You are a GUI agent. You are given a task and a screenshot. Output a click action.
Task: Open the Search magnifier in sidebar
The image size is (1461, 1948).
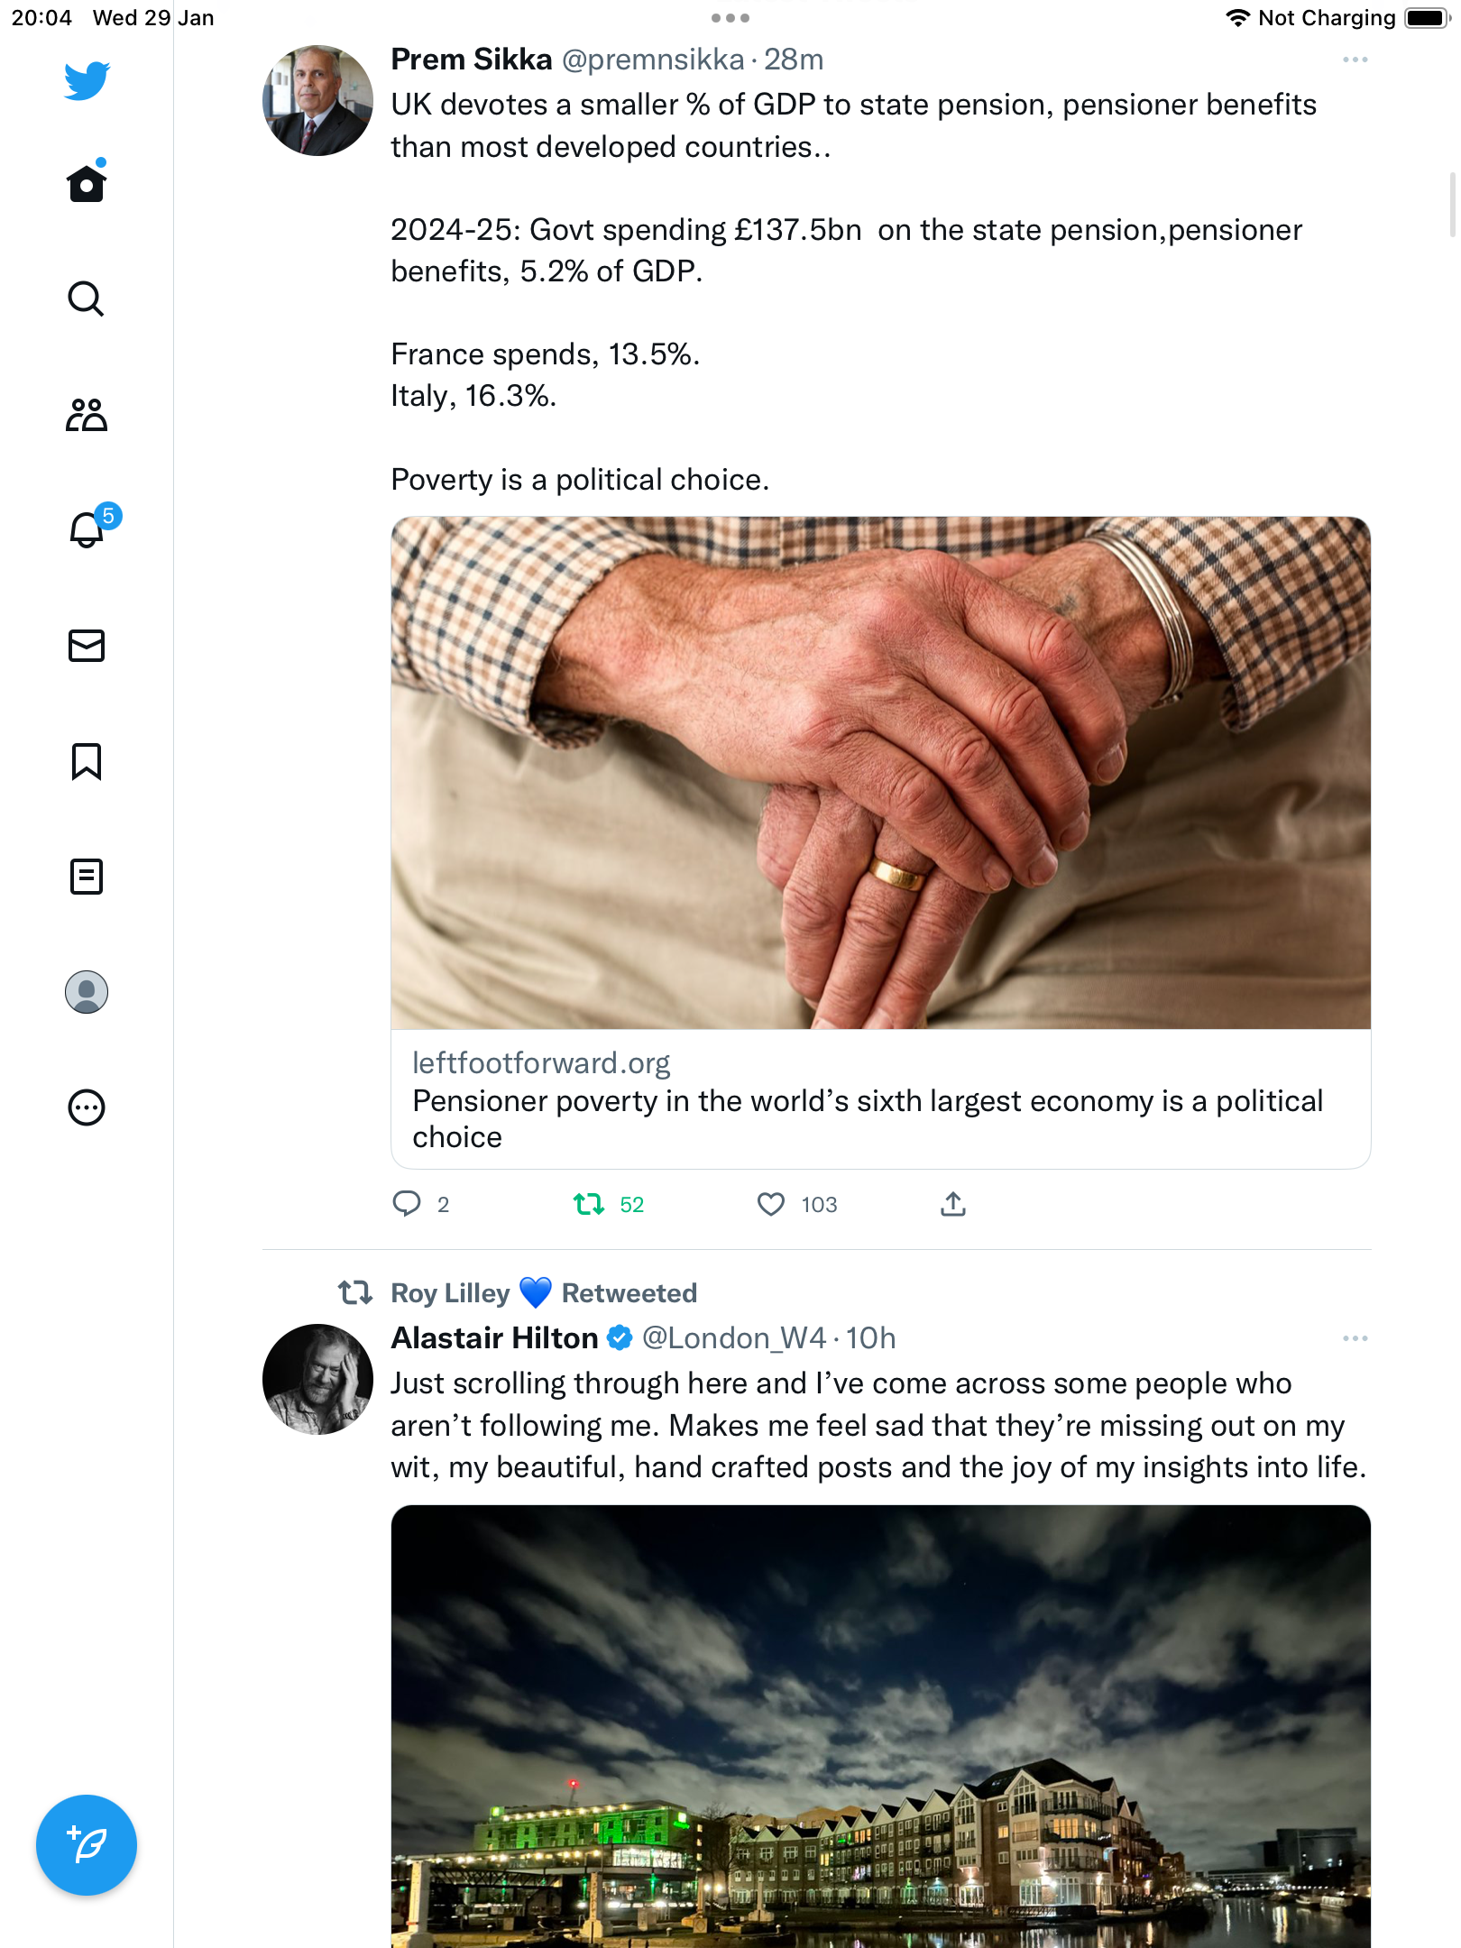tap(87, 299)
